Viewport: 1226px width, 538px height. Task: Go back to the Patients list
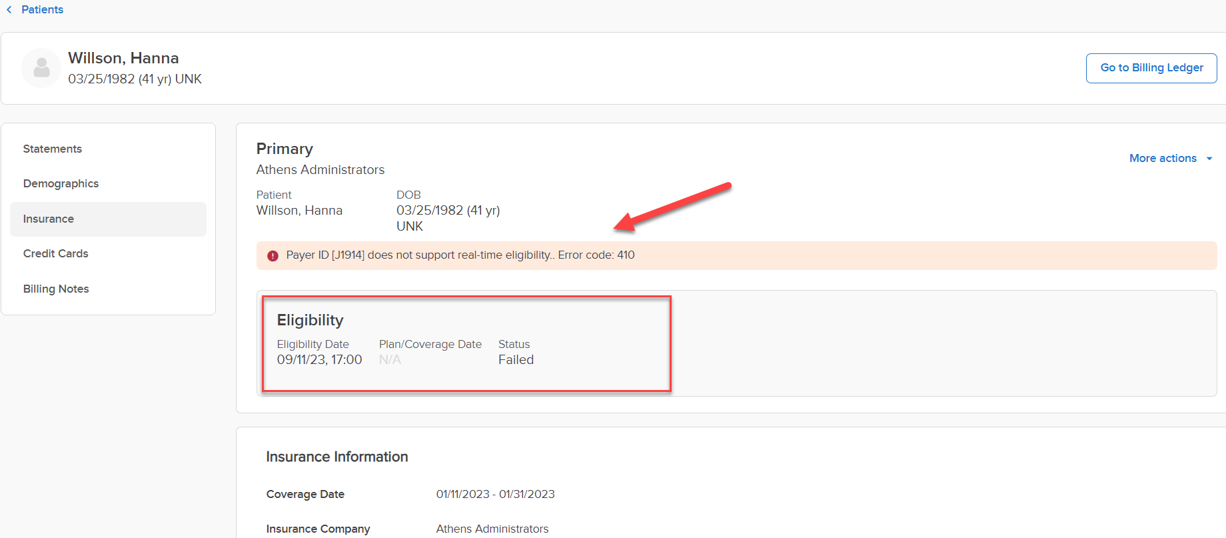click(x=42, y=10)
